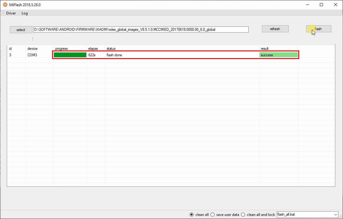The height and width of the screenshot is (219, 343).
Task: Maximize the MiFlash window
Action: 321,5
